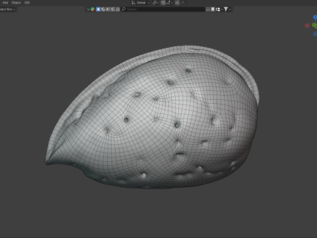Open the display mode dropdown beside bookmark
This screenshot has height=238, width=317.
click(x=219, y=9)
